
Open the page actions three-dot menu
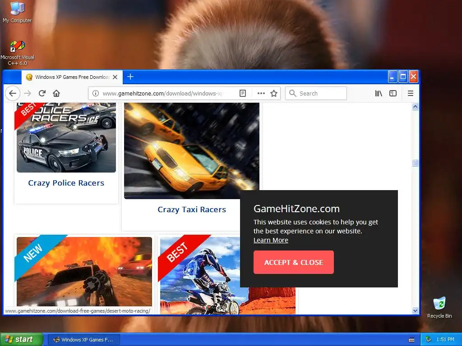[x=261, y=93]
